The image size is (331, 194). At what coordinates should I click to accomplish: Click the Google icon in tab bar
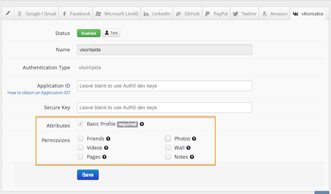point(20,14)
